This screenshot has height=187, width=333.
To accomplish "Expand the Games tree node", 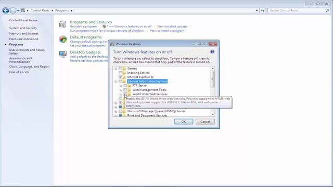I will tap(116, 69).
